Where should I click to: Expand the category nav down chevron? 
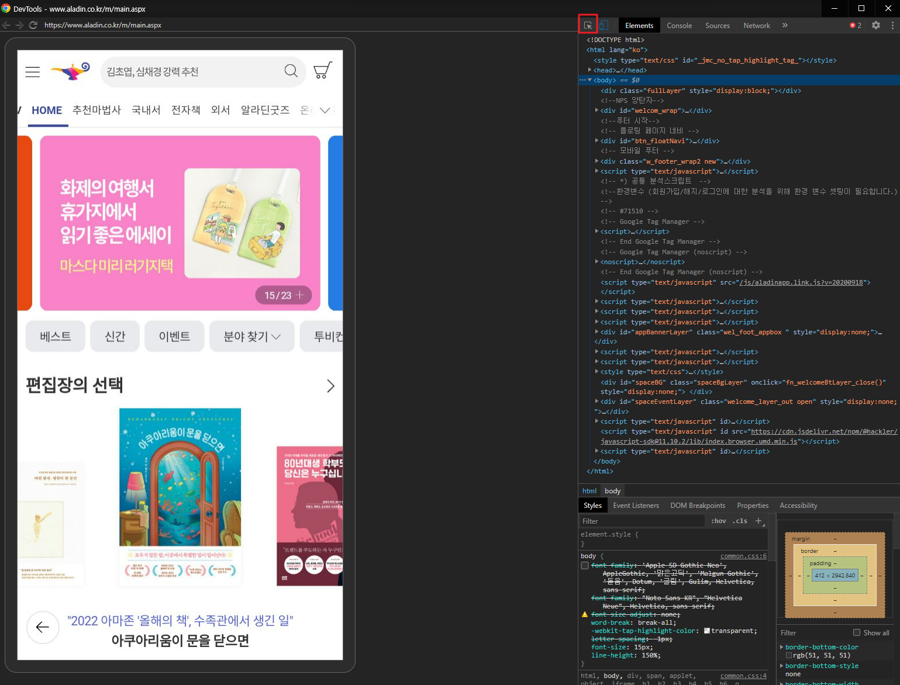(x=325, y=110)
